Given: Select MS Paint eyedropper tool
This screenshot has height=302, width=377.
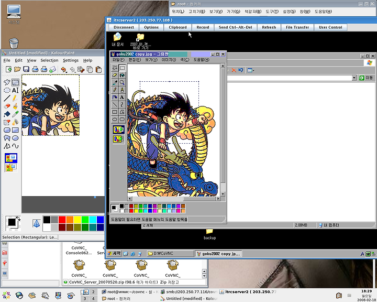Looking at the screenshot, I should click(115, 83).
